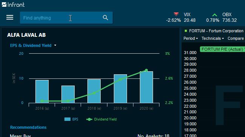
Task: Focus the Find anything search field
Action: [61, 18]
